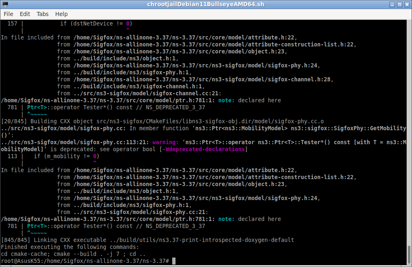This screenshot has height=267, width=412.
Task: Click line 113 'if (m_mobility != 0)'
Action: [x=66, y=156]
